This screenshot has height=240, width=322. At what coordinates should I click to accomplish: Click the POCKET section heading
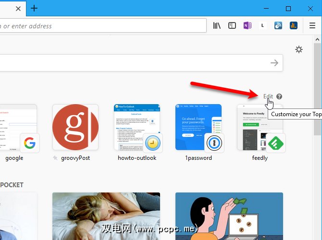[x=12, y=185]
